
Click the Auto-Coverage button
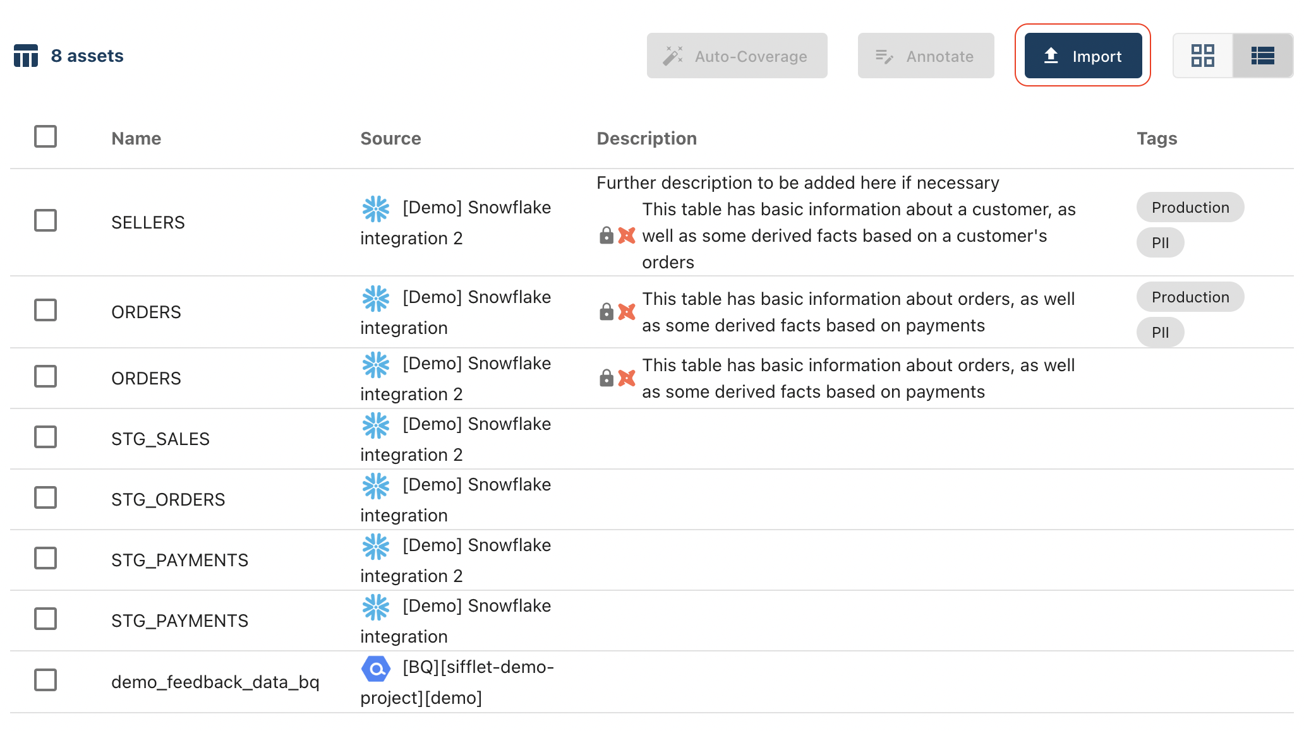(x=737, y=56)
